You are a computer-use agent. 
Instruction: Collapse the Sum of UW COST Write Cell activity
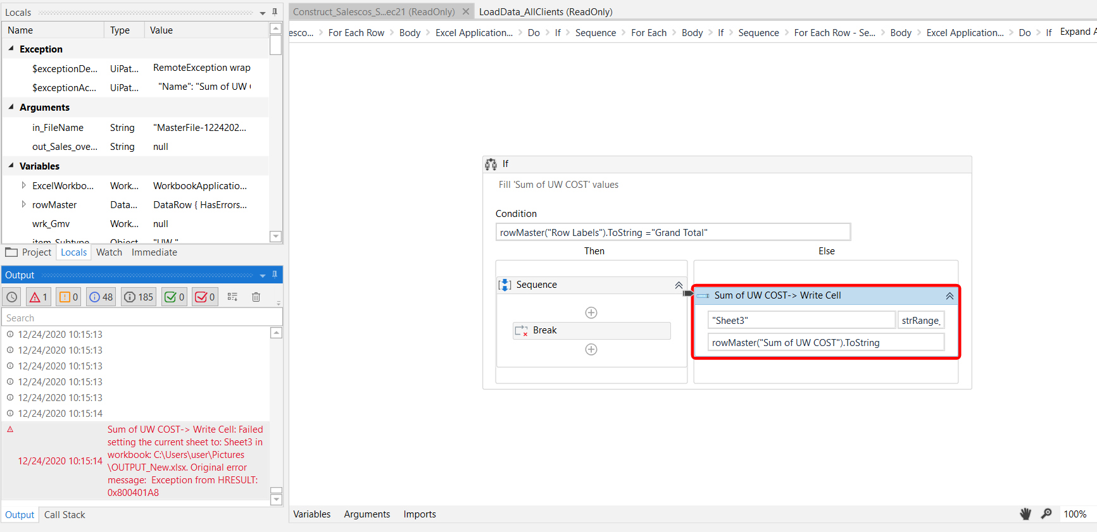coord(950,295)
